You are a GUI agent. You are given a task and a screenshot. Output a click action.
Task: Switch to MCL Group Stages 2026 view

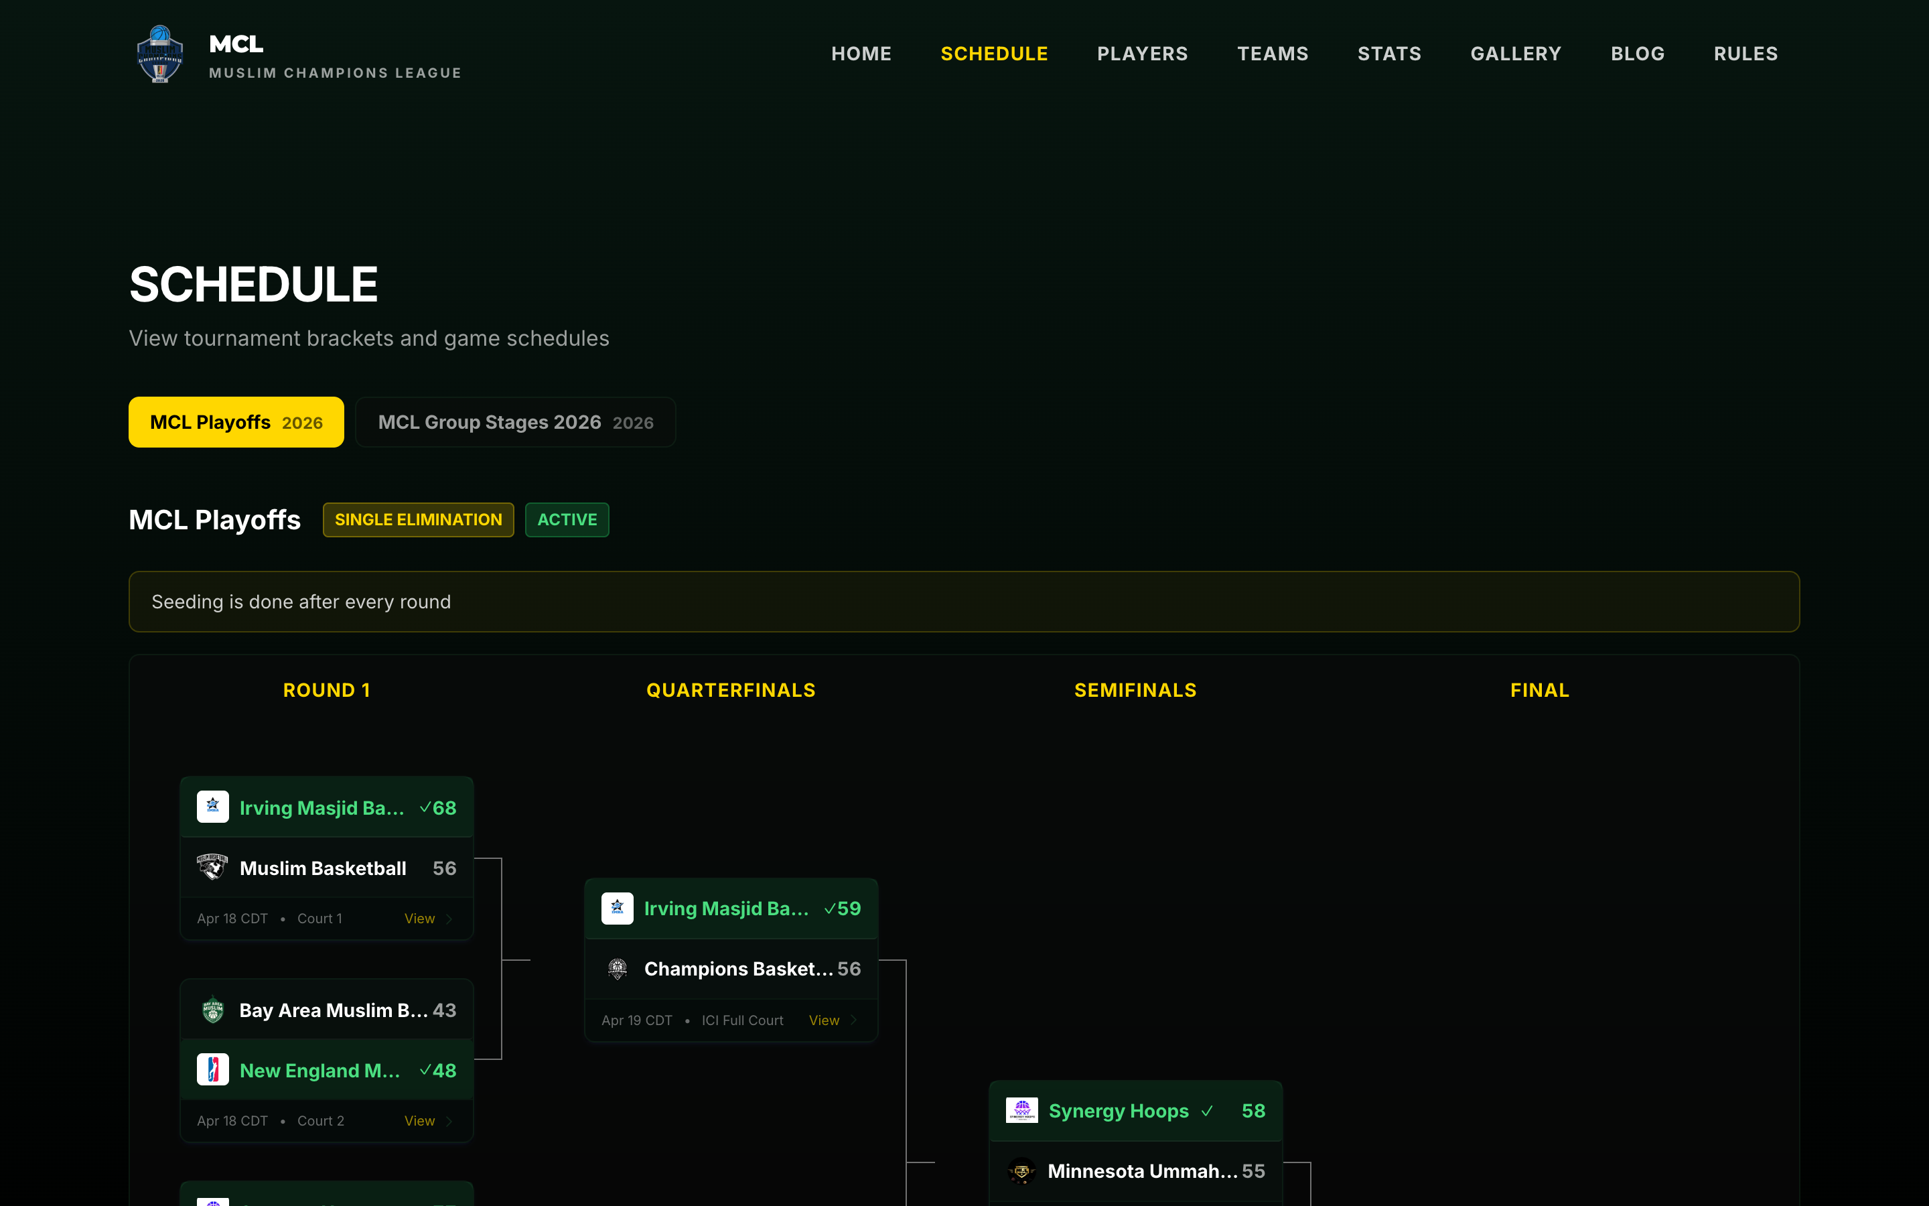click(x=515, y=422)
